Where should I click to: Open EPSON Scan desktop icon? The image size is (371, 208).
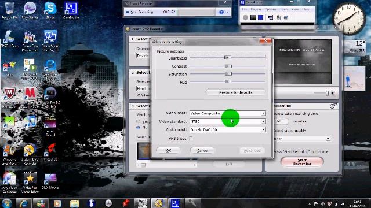pyautogui.click(x=9, y=39)
